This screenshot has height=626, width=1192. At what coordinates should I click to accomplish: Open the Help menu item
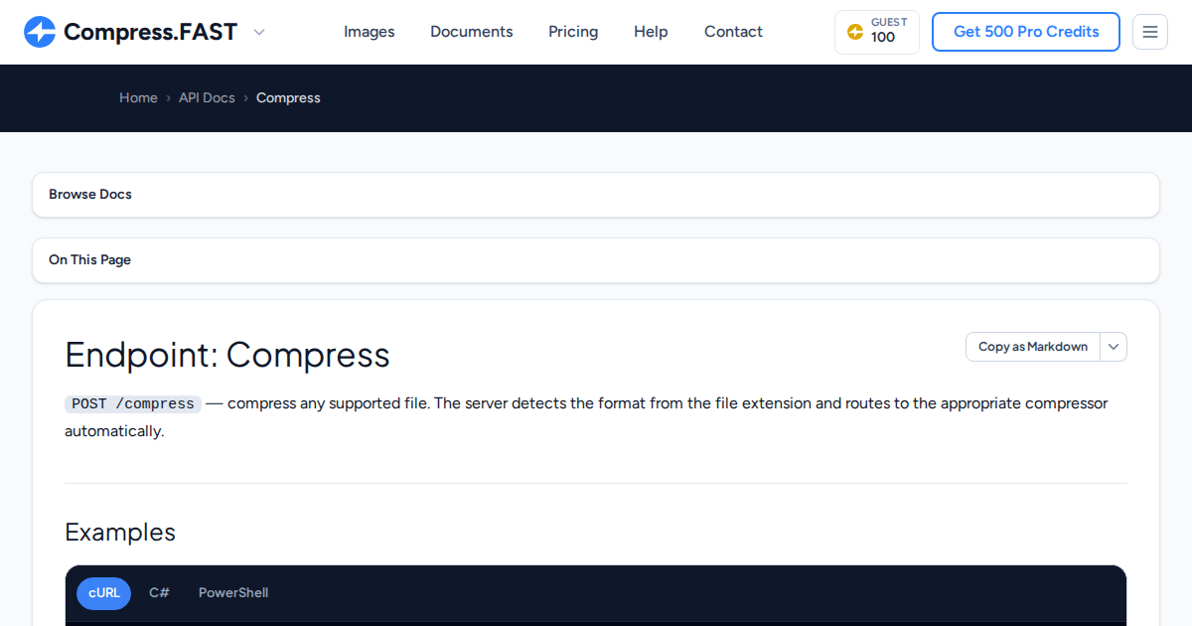click(651, 32)
